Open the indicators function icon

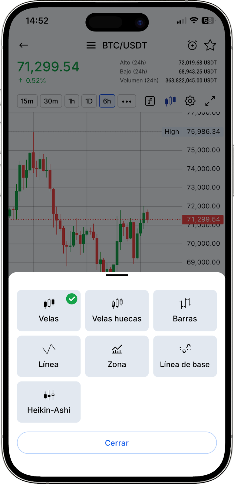pos(150,101)
